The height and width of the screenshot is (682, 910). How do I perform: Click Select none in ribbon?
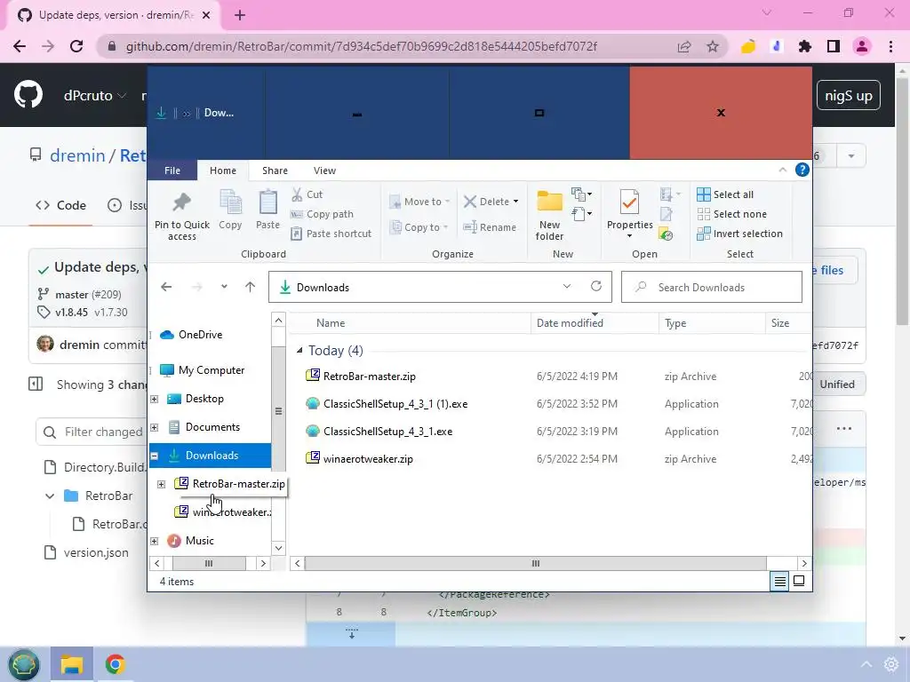coord(732,214)
